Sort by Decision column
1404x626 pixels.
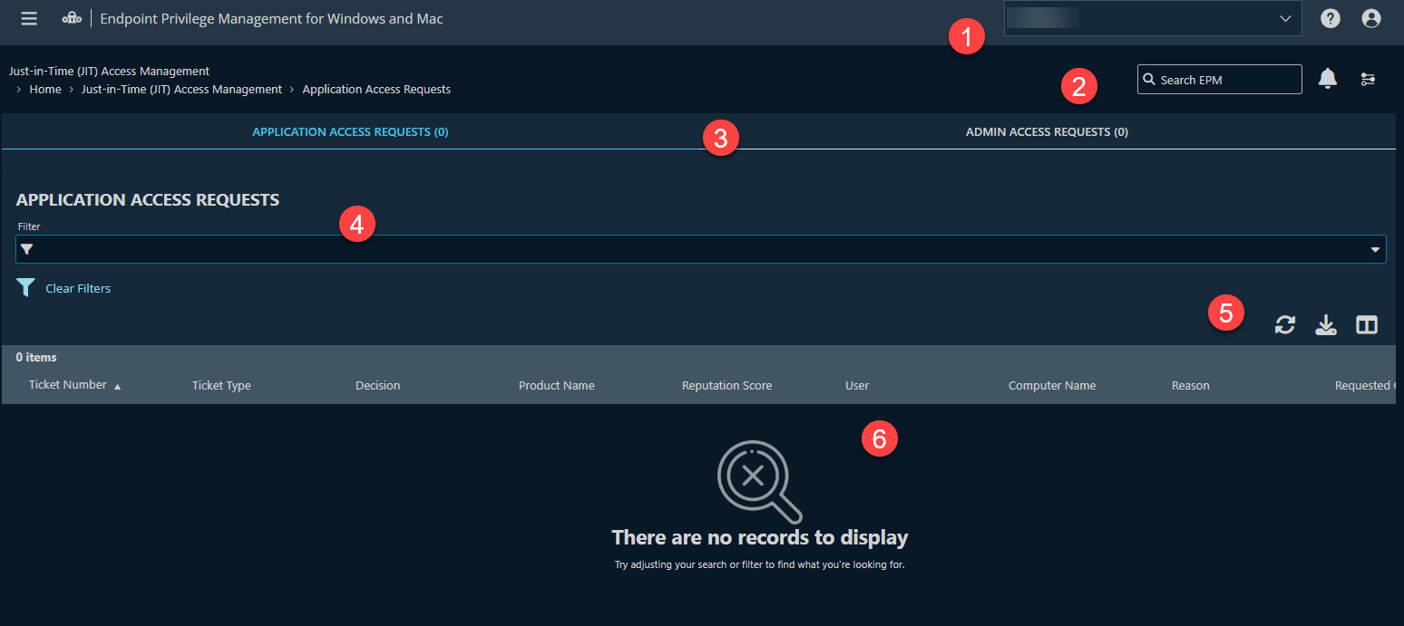click(x=377, y=386)
